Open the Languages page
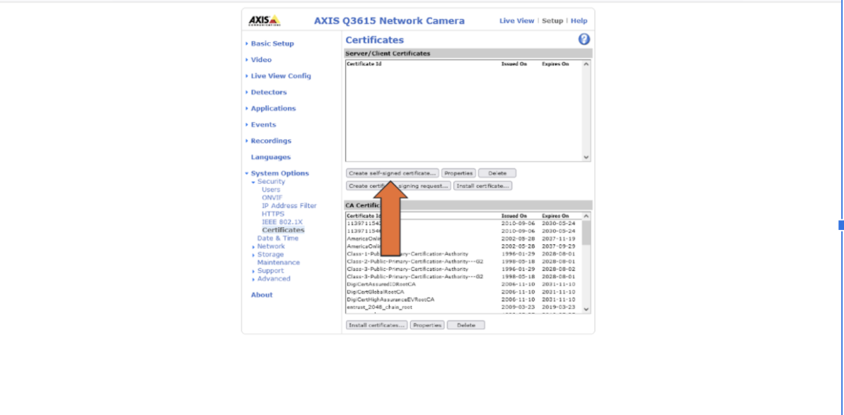Image resolution: width=844 pixels, height=415 pixels. pyautogui.click(x=269, y=156)
